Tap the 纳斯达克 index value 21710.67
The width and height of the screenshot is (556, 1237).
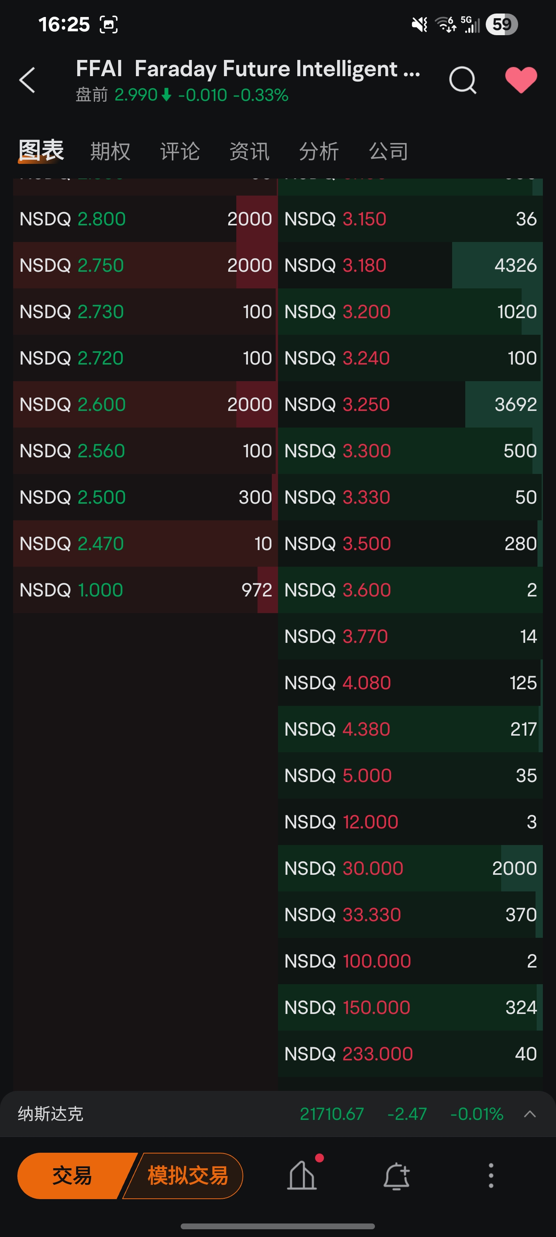tap(332, 1114)
